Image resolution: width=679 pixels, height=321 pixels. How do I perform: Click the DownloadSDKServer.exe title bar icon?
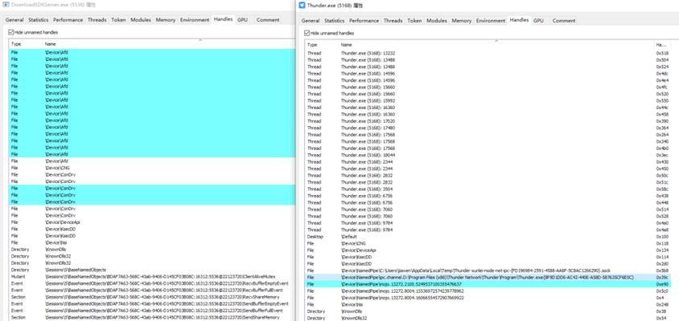6,5
